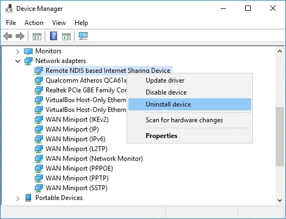This screenshot has width=286, height=219.
Task: Select Uninstall device in context menu
Action: click(x=190, y=104)
